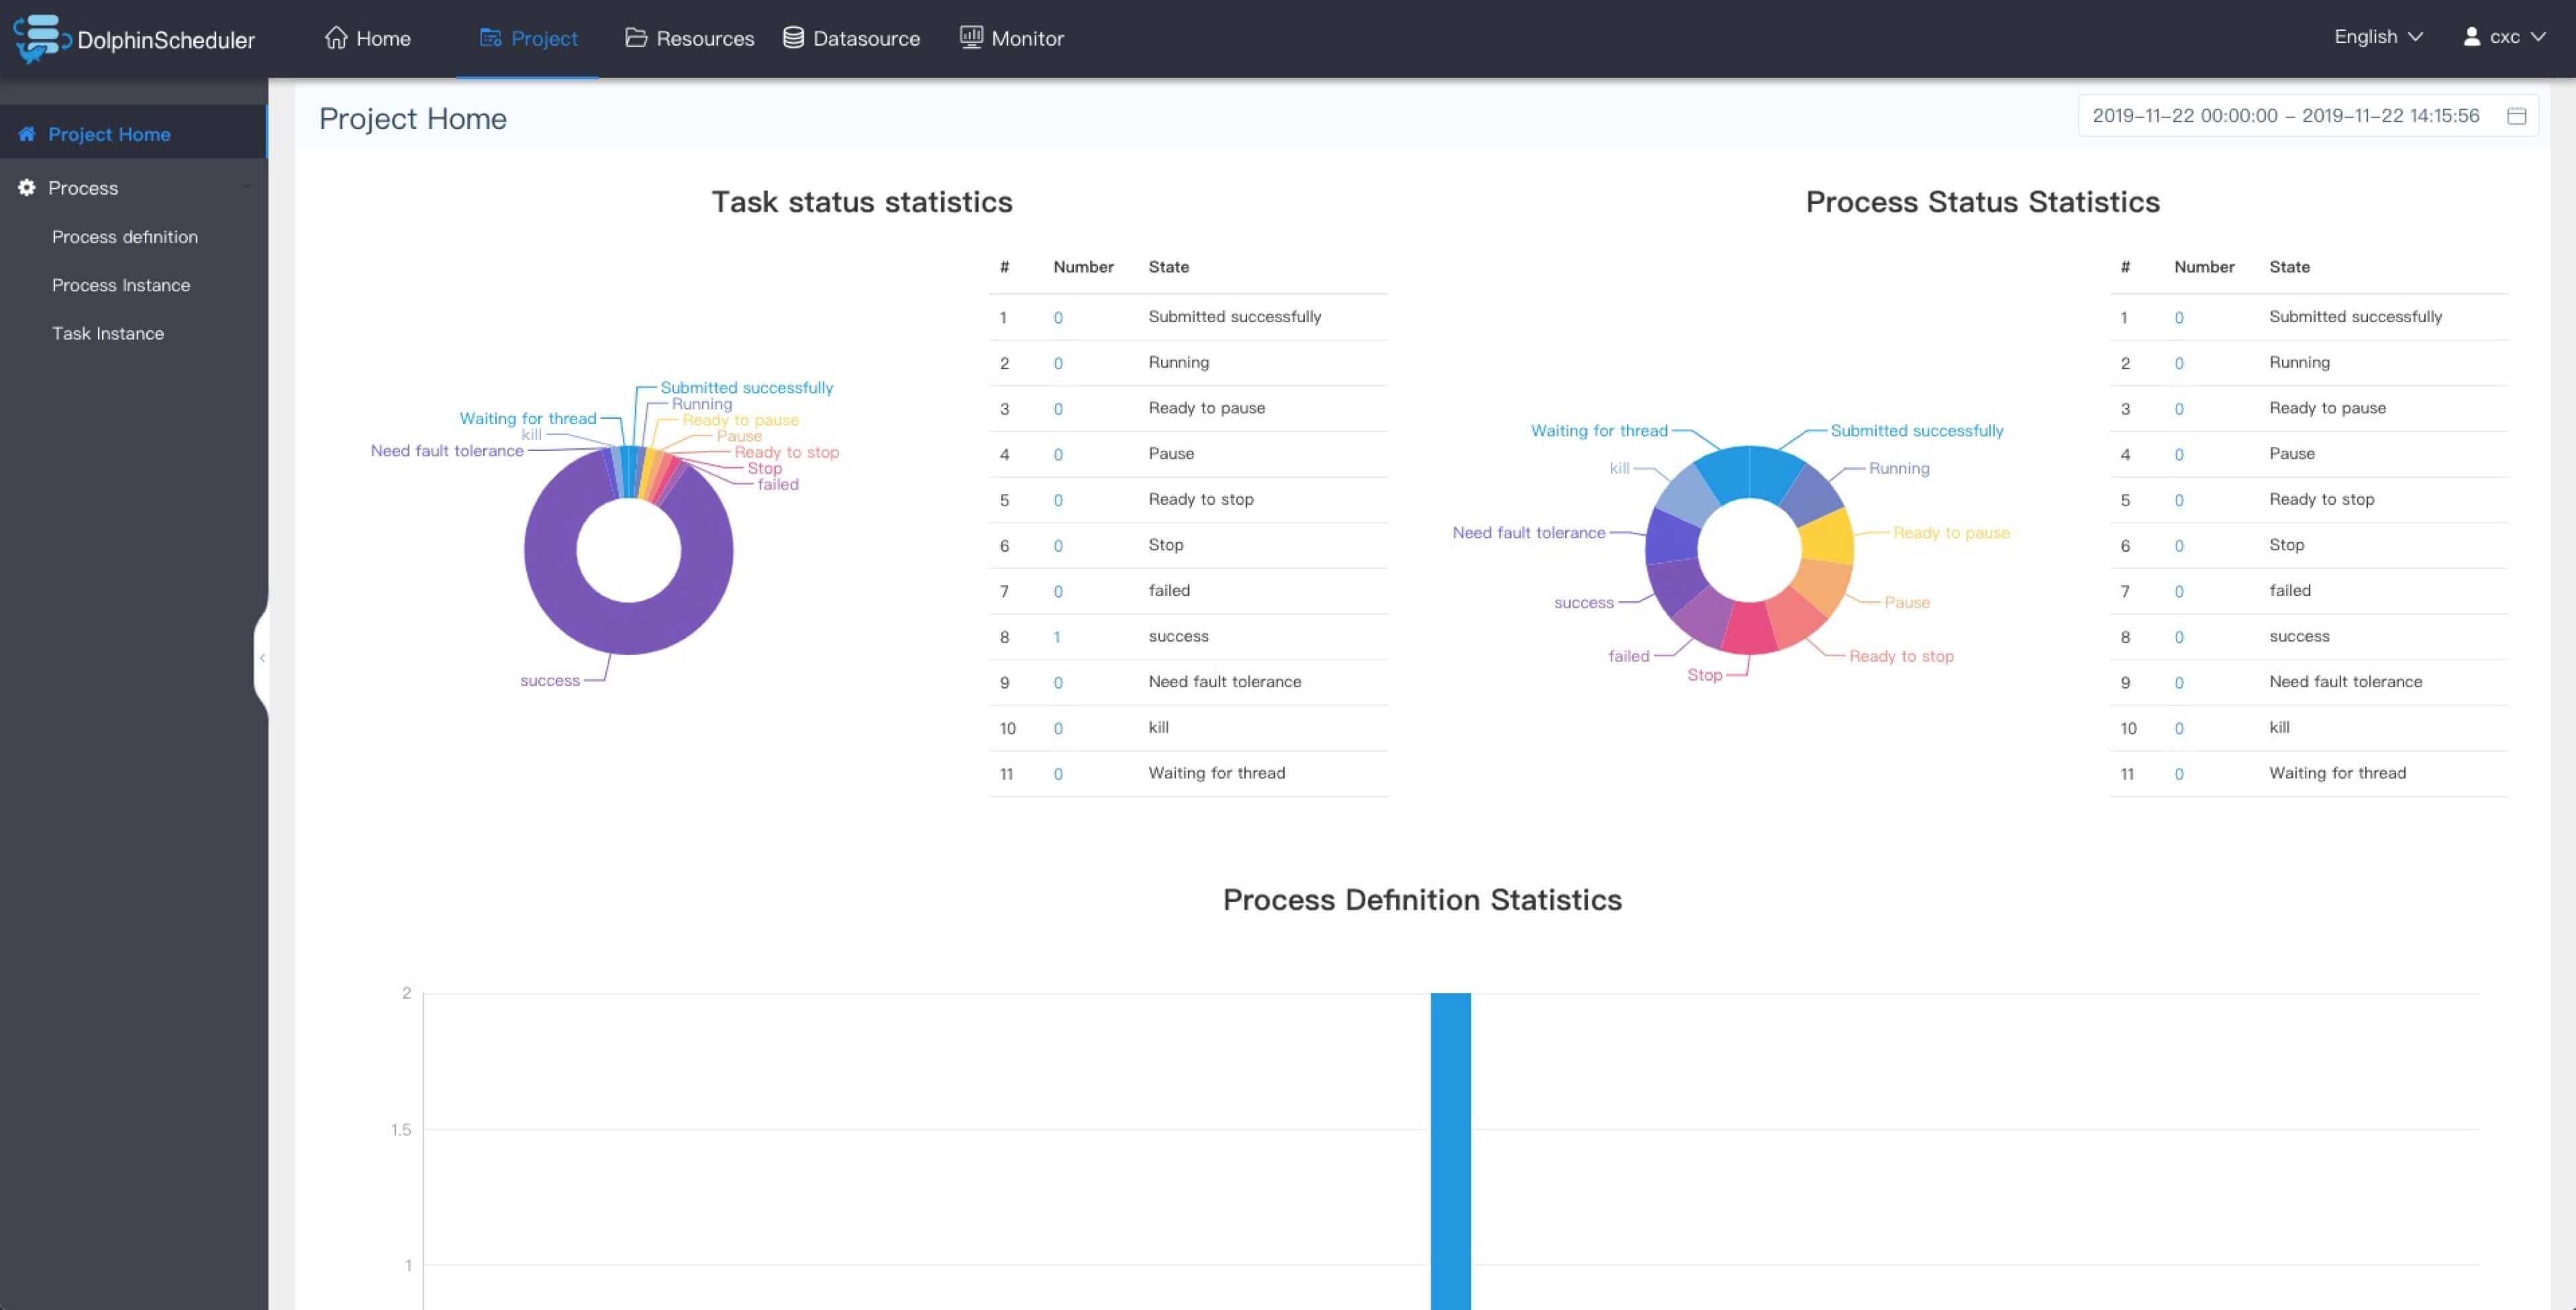Click the Home house icon
The width and height of the screenshot is (2576, 1310).
point(336,38)
